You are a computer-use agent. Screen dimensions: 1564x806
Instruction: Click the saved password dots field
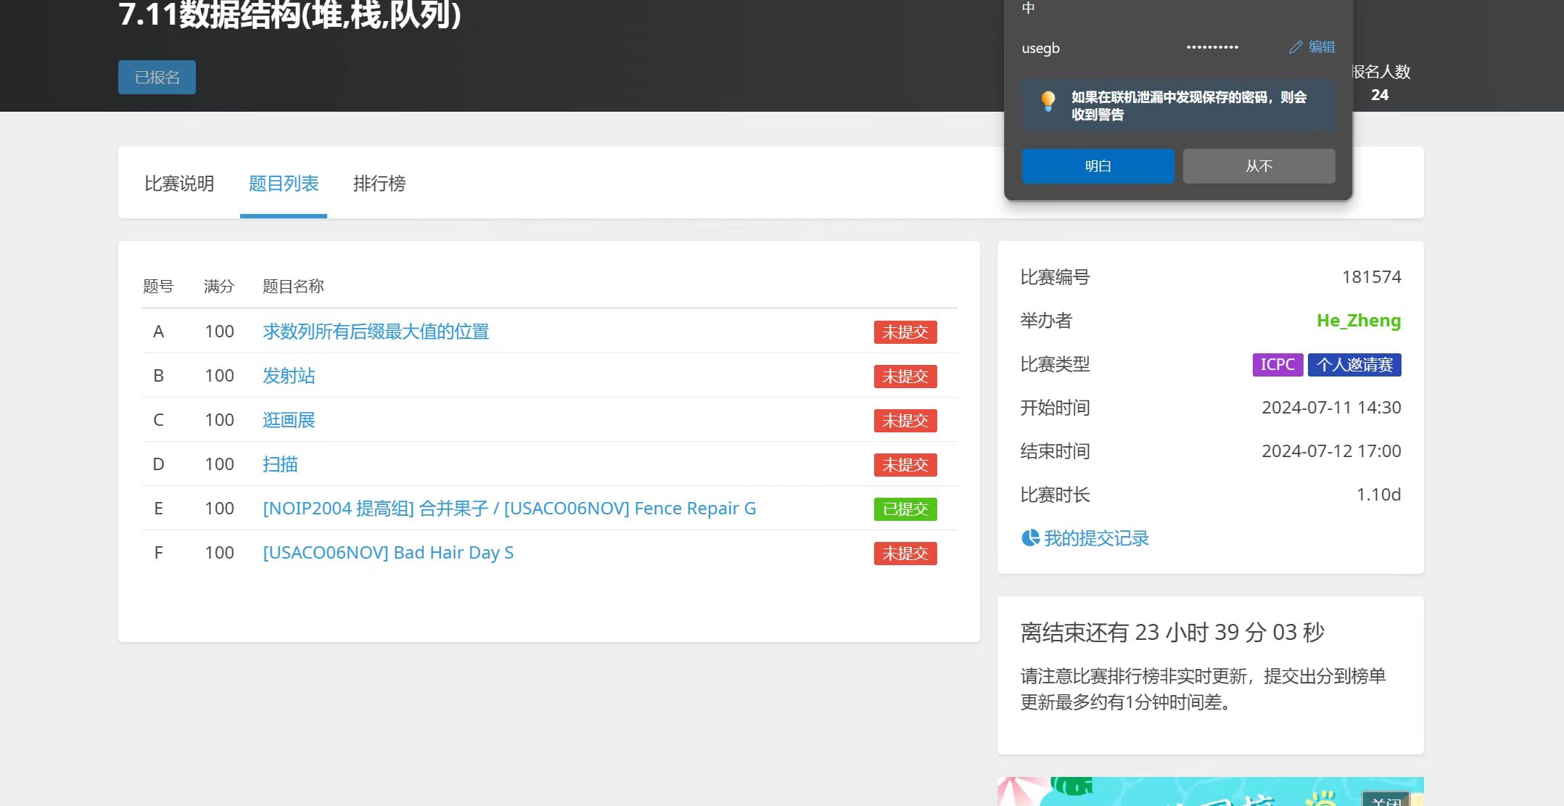1211,48
